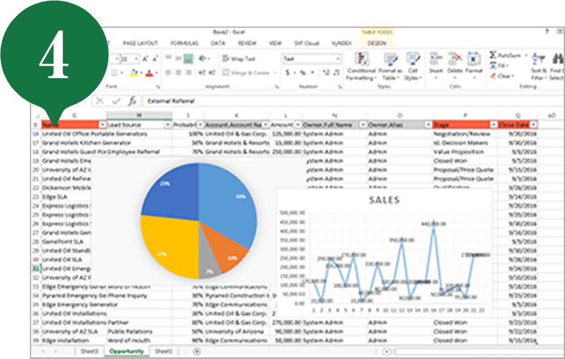Click the Help question mark icon
The image size is (565, 359).
click(546, 32)
